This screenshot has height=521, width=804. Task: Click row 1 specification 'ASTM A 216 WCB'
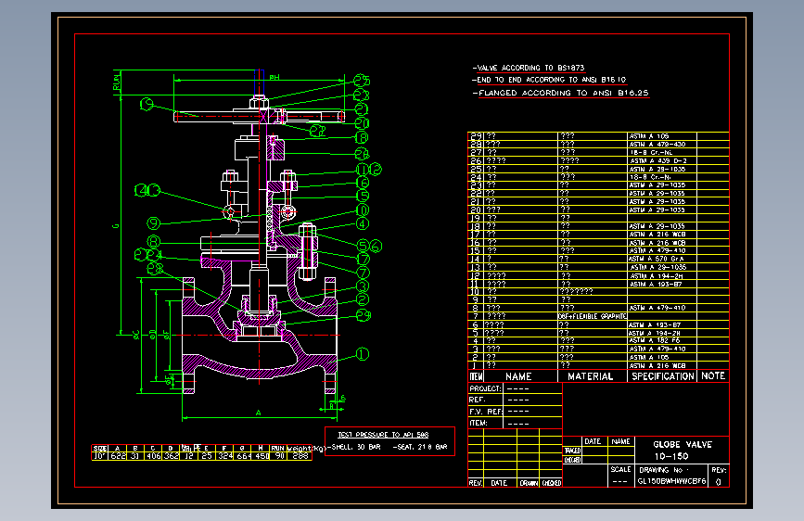click(657, 365)
